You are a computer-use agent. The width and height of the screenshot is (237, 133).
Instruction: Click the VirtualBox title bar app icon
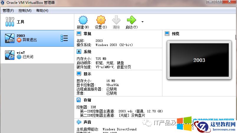click(2, 3)
